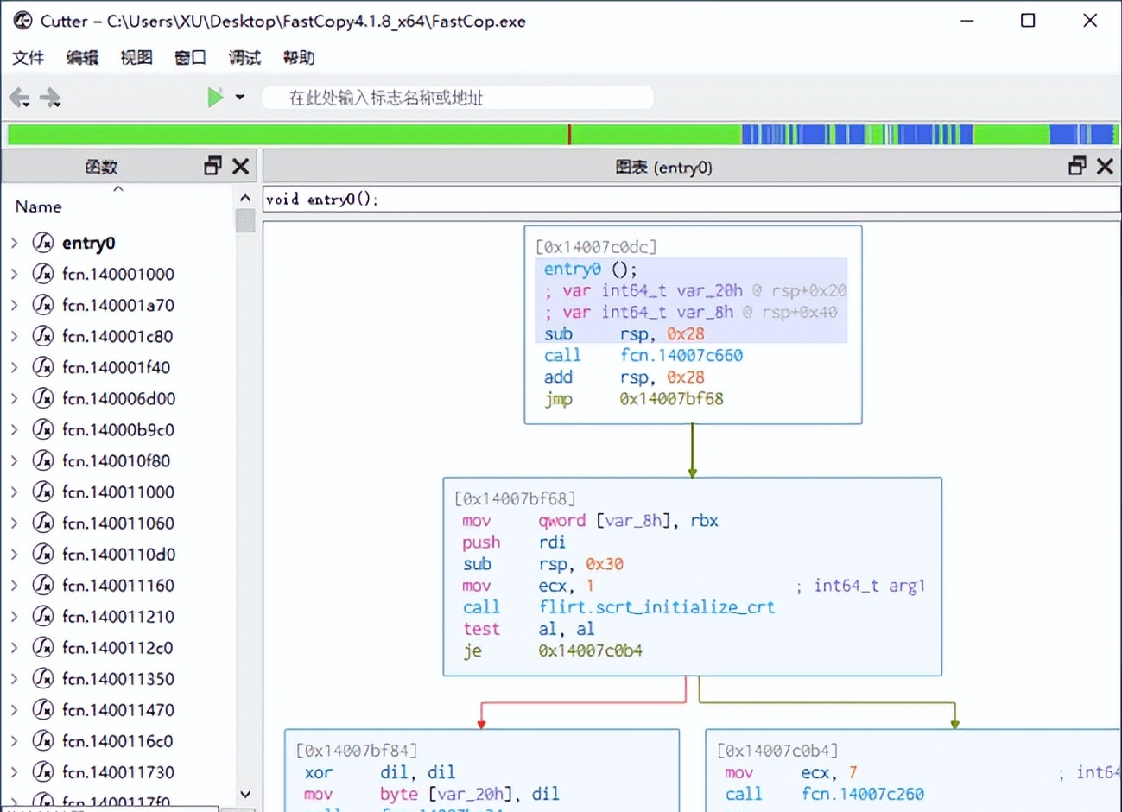Viewport: 1122px width, 812px height.
Task: Open the debug mode dropdown arrow
Action: point(240,98)
